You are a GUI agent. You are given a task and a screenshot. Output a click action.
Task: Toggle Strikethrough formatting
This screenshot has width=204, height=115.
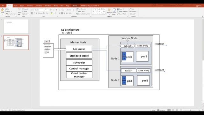pyautogui.click(x=41, y=13)
